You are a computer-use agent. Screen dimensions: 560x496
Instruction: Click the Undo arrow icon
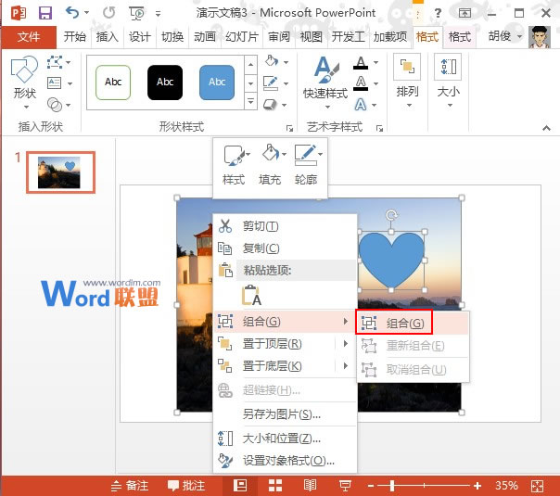click(72, 12)
